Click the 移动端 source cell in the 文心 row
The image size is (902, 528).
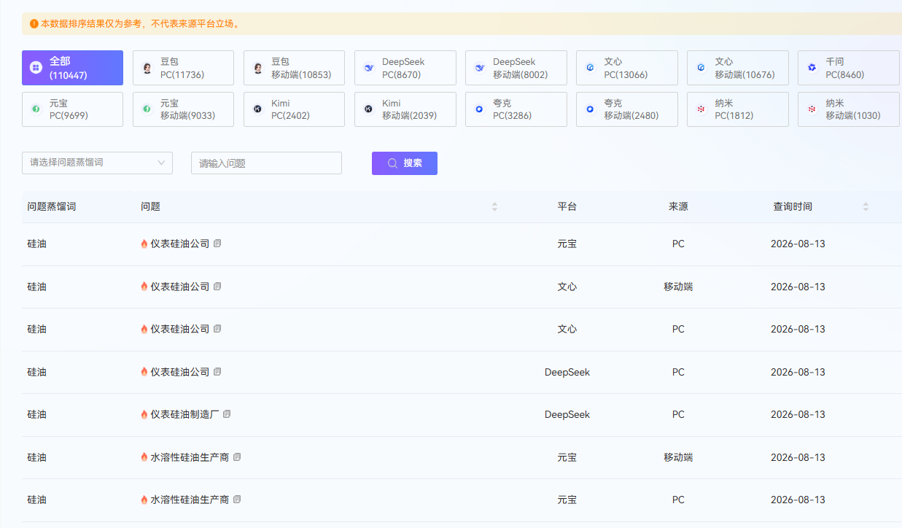pos(678,287)
